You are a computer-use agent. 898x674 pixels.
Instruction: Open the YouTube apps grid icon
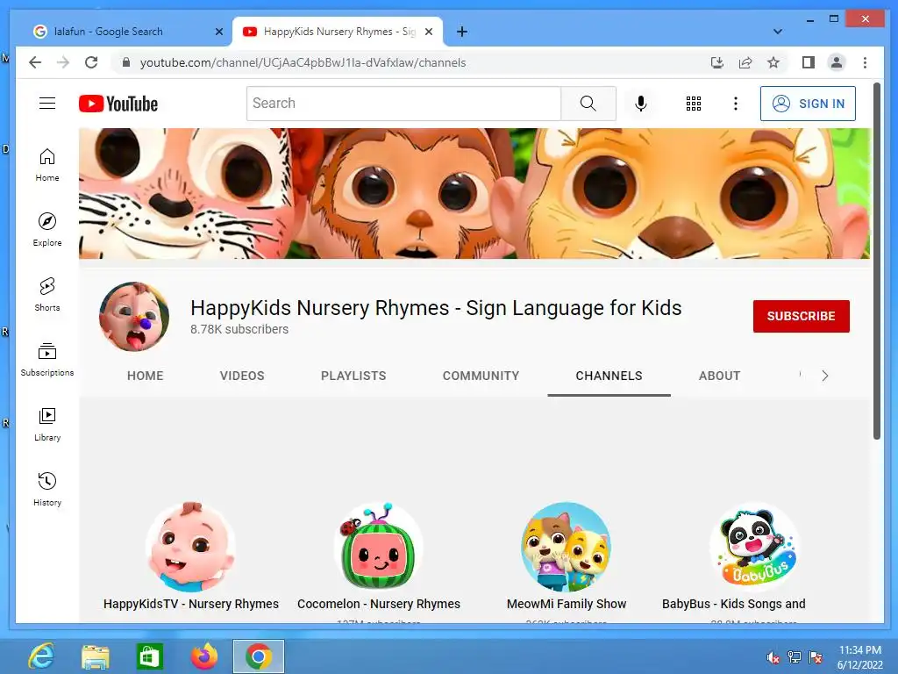[694, 104]
